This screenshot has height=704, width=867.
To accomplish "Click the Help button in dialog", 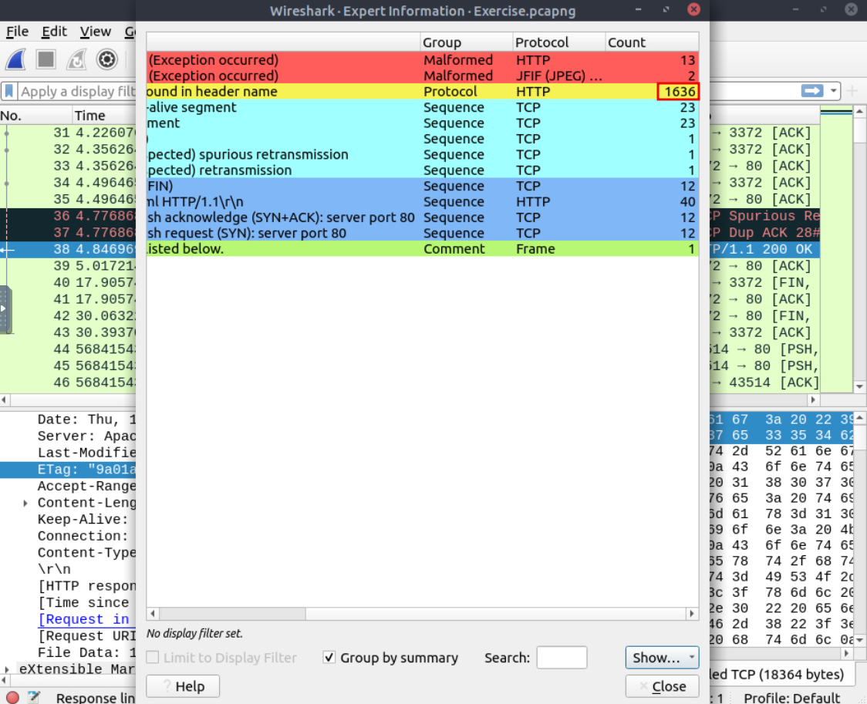I will coord(183,686).
